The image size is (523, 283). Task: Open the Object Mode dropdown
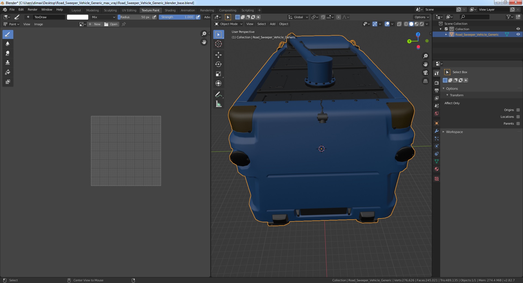tap(228, 24)
